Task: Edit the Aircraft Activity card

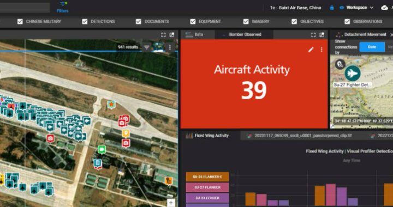Action: [x=311, y=50]
